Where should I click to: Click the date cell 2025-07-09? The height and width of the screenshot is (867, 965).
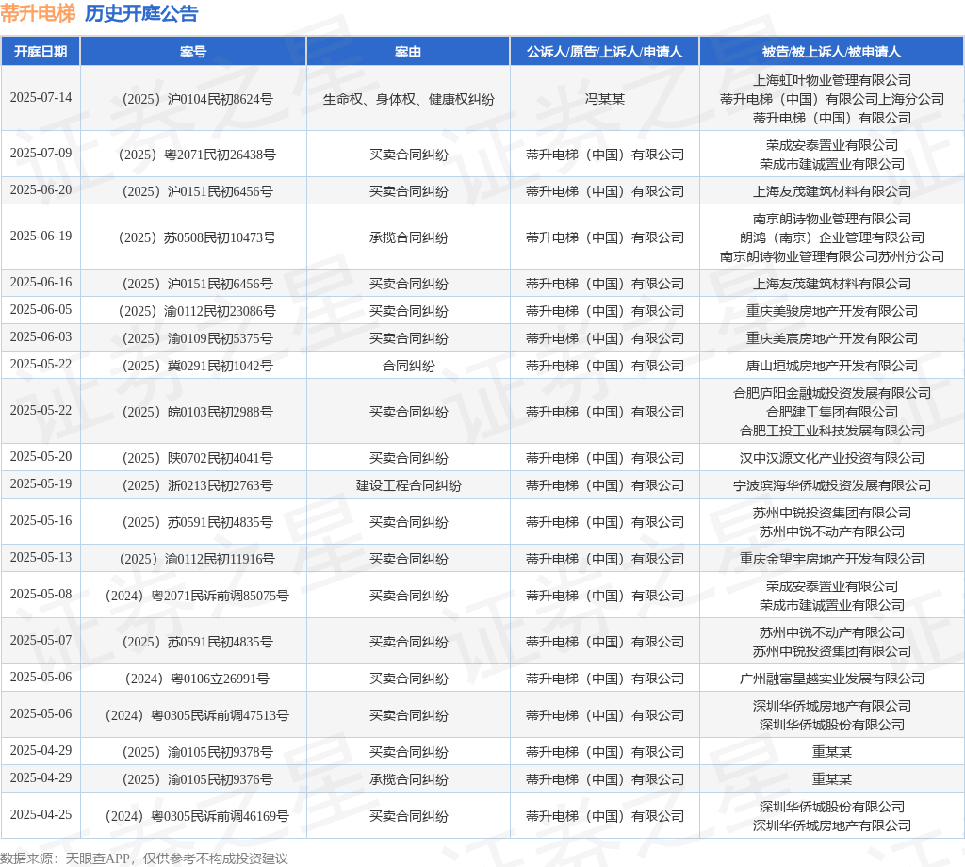41,154
